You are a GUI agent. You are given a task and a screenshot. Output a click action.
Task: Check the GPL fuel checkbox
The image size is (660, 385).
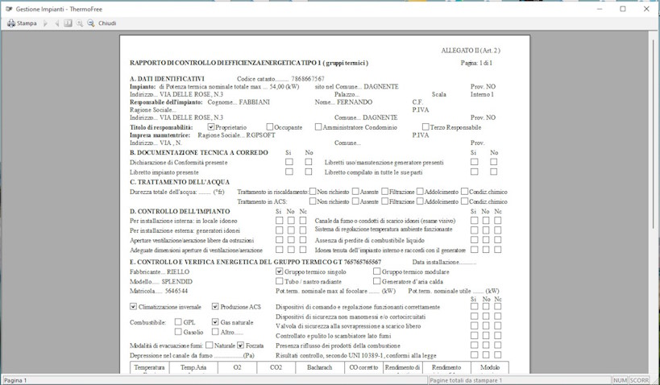coord(178,322)
